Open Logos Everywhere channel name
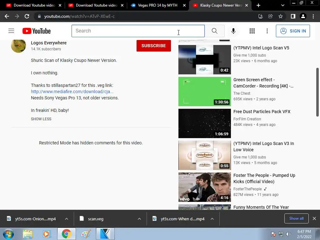The width and height of the screenshot is (320, 240). (x=48, y=43)
